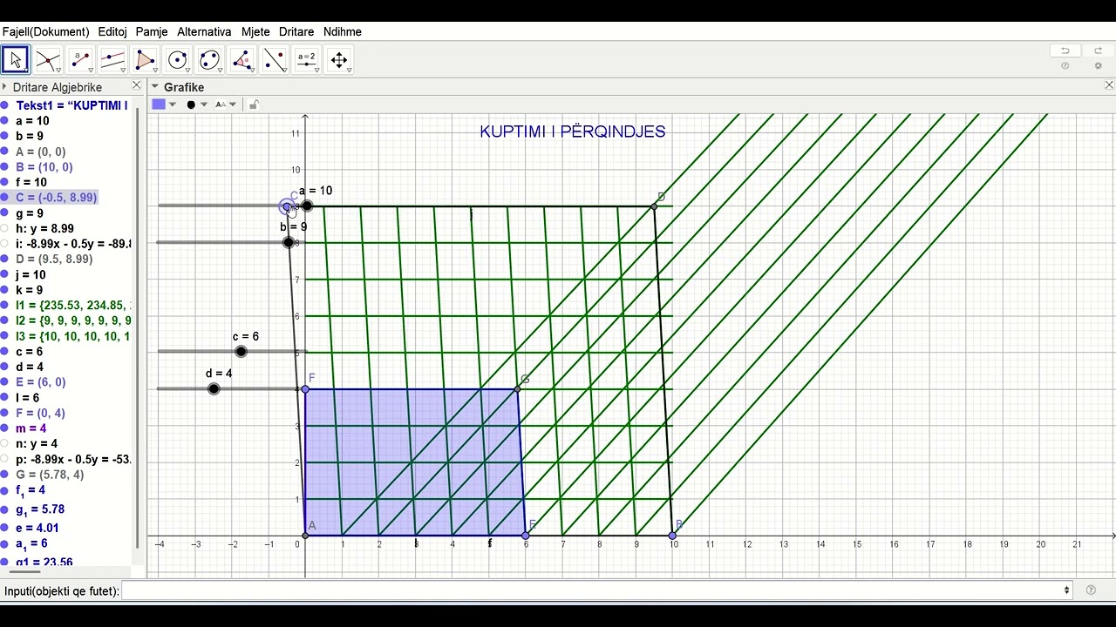Open the fill color dropdown arrow
The image size is (1116, 627).
[x=173, y=104]
